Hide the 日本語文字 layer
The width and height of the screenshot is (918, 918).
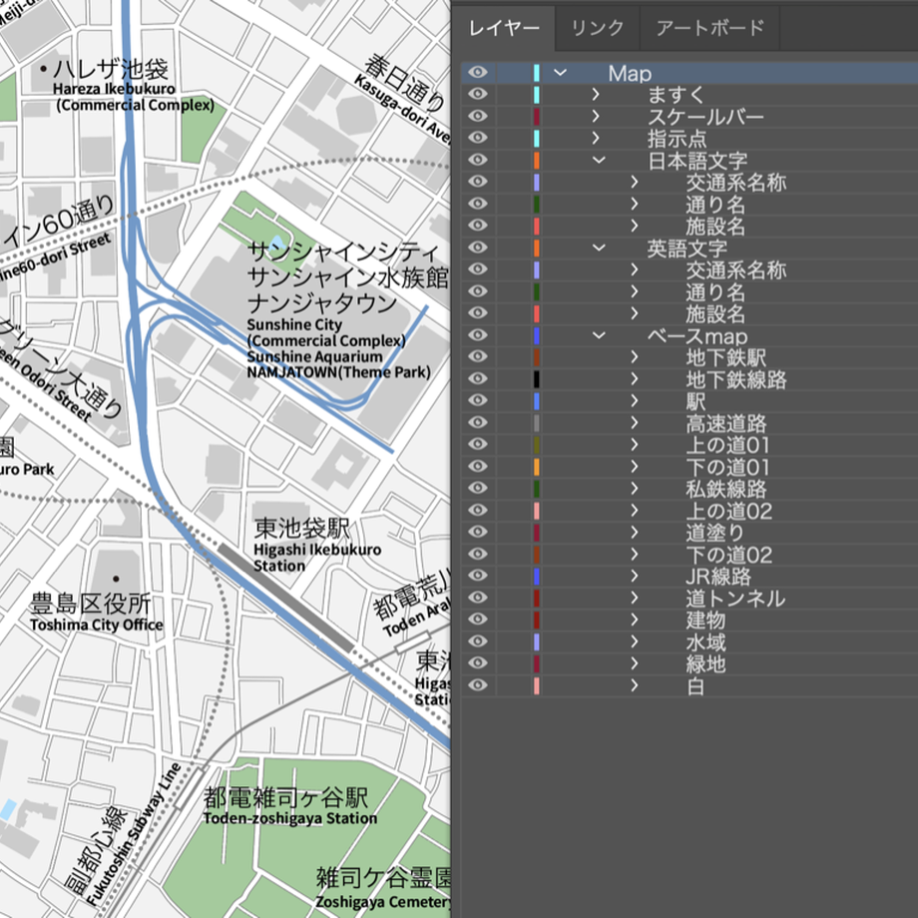478,160
